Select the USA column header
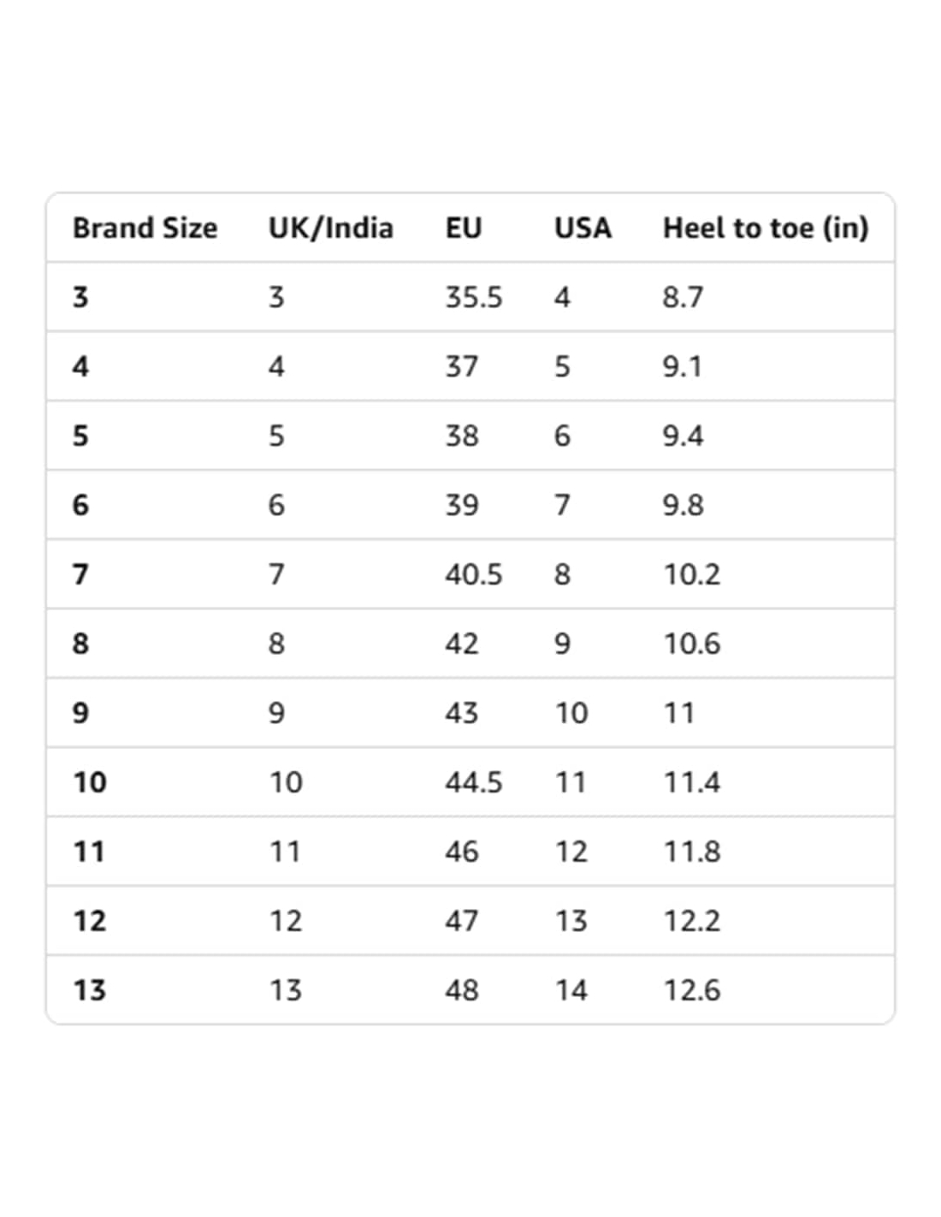Screen dimensions: 941x1217 pyautogui.click(x=583, y=228)
